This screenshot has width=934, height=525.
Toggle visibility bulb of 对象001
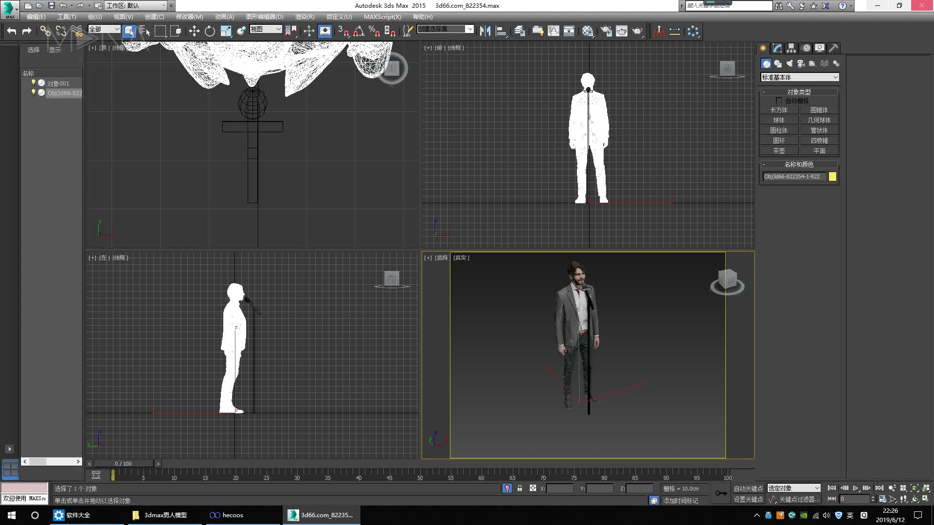point(34,83)
